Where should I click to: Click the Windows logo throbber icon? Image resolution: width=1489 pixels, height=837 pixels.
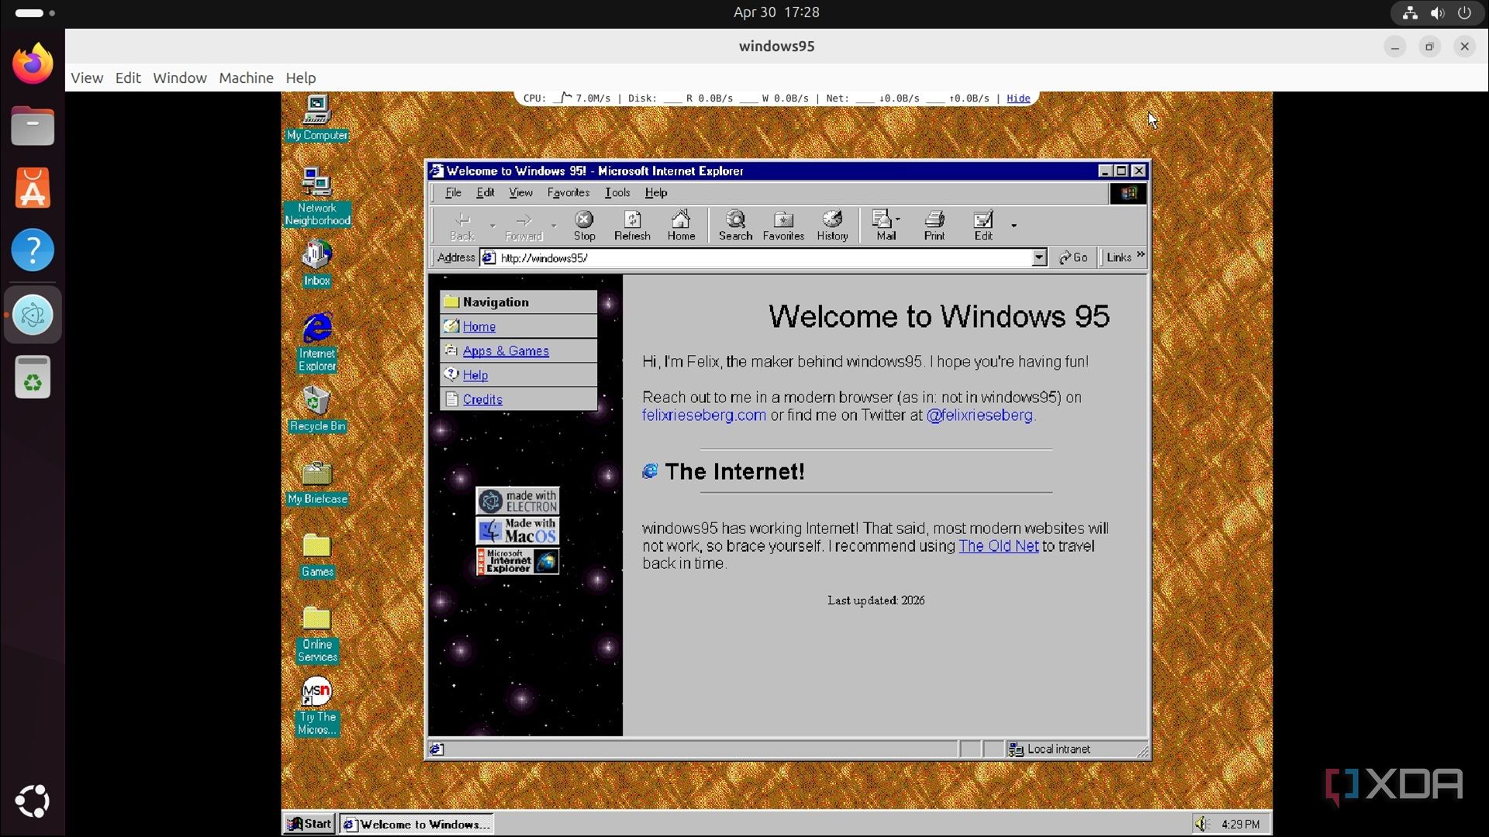[1128, 193]
